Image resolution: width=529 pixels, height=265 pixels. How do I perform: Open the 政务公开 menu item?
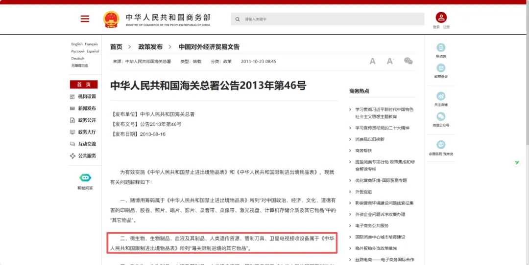pyautogui.click(x=87, y=120)
